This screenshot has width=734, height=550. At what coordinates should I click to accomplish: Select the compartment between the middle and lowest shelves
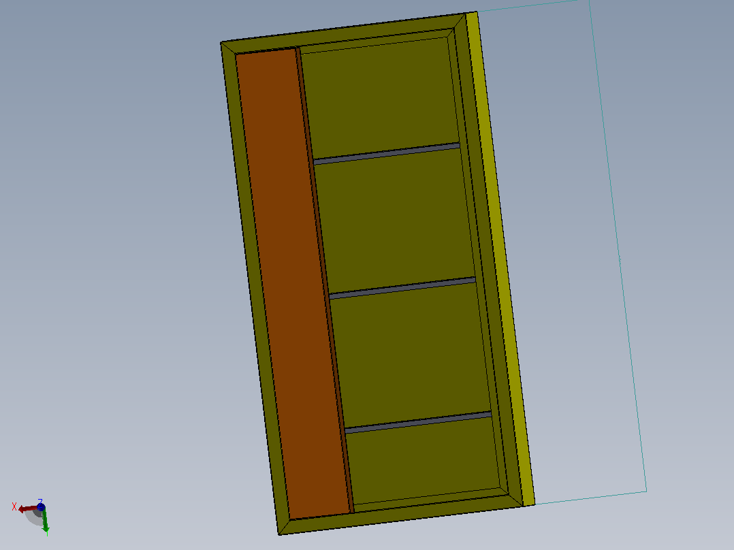point(410,356)
